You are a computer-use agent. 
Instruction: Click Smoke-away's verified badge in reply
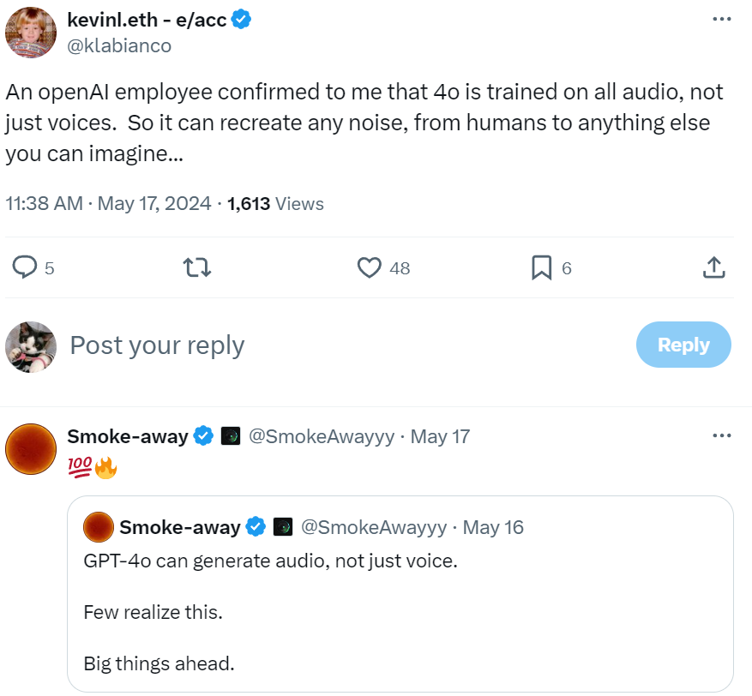pos(203,436)
